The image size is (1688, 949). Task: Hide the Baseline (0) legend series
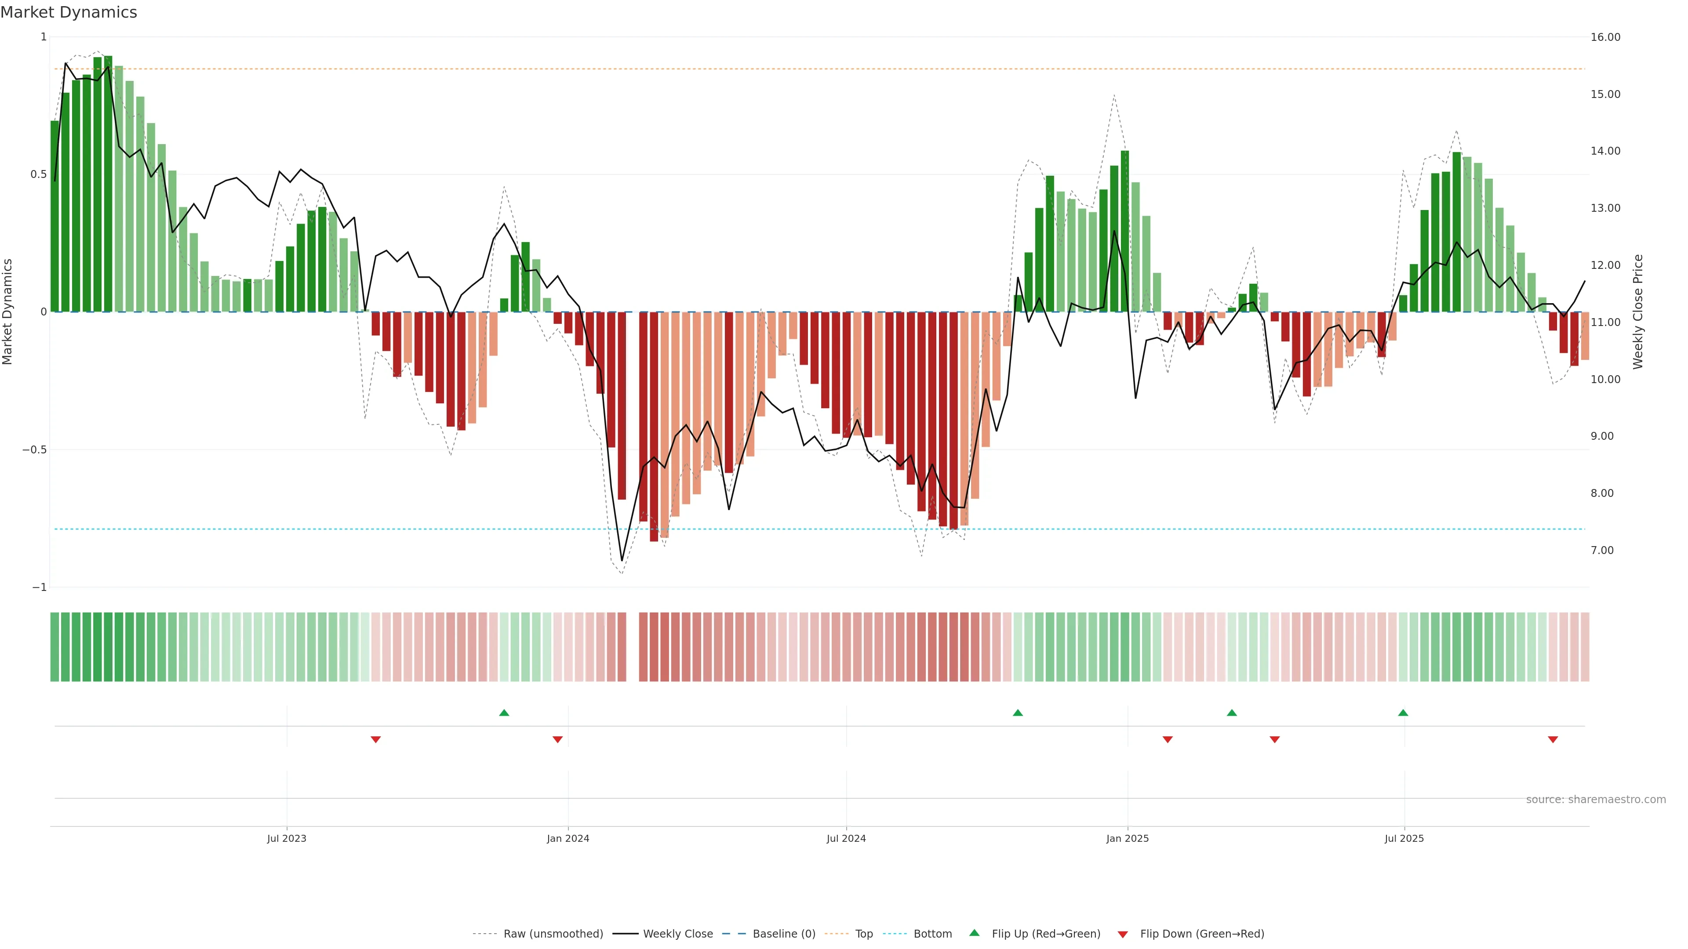point(784,934)
